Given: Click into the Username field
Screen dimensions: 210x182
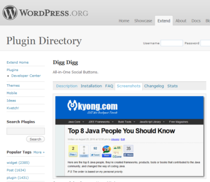Looking at the screenshot, I should [x=171, y=43].
